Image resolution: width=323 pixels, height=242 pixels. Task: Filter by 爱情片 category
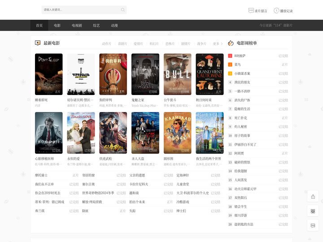point(138,43)
